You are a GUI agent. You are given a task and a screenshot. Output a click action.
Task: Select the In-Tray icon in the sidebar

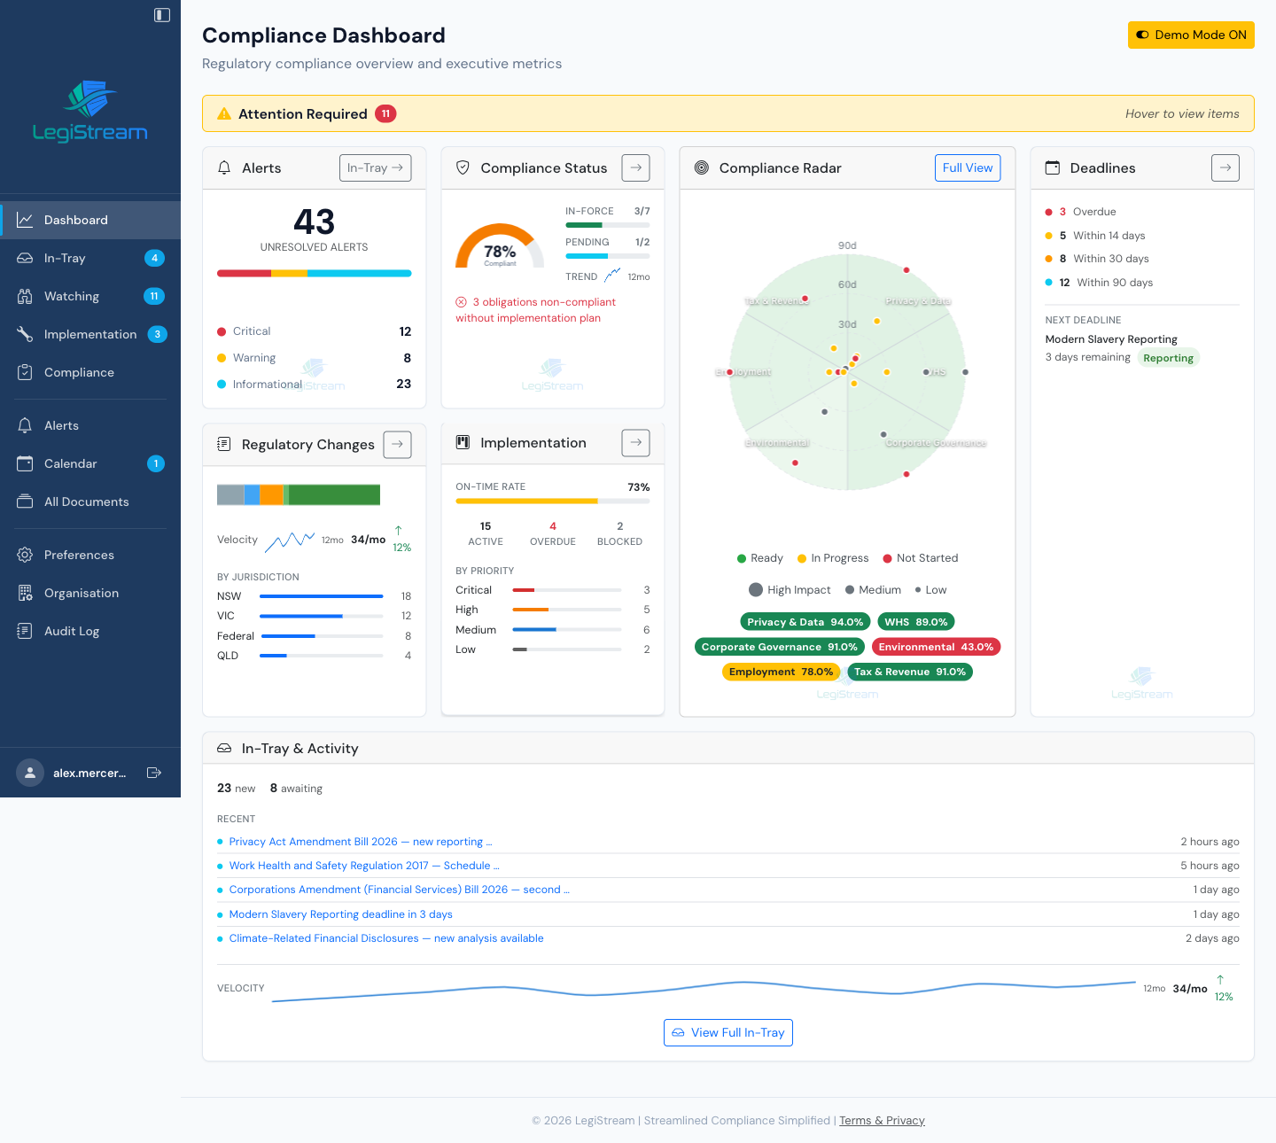25,258
